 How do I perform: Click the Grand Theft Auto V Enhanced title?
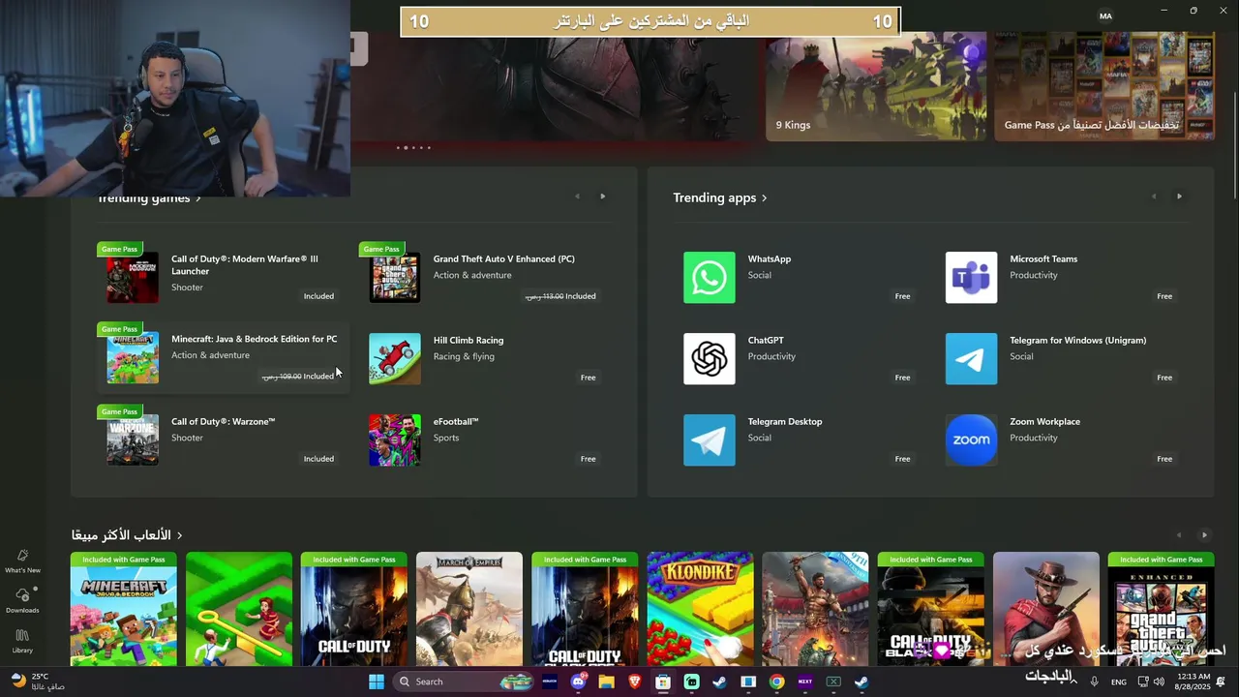pos(503,259)
